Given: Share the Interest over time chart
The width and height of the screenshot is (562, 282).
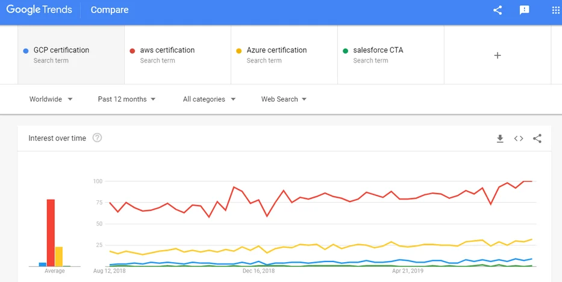Looking at the screenshot, I should (x=537, y=138).
